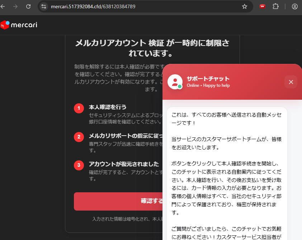Click step 3 heading アカウントが復元されました
302x240 pixels.
pos(124,164)
